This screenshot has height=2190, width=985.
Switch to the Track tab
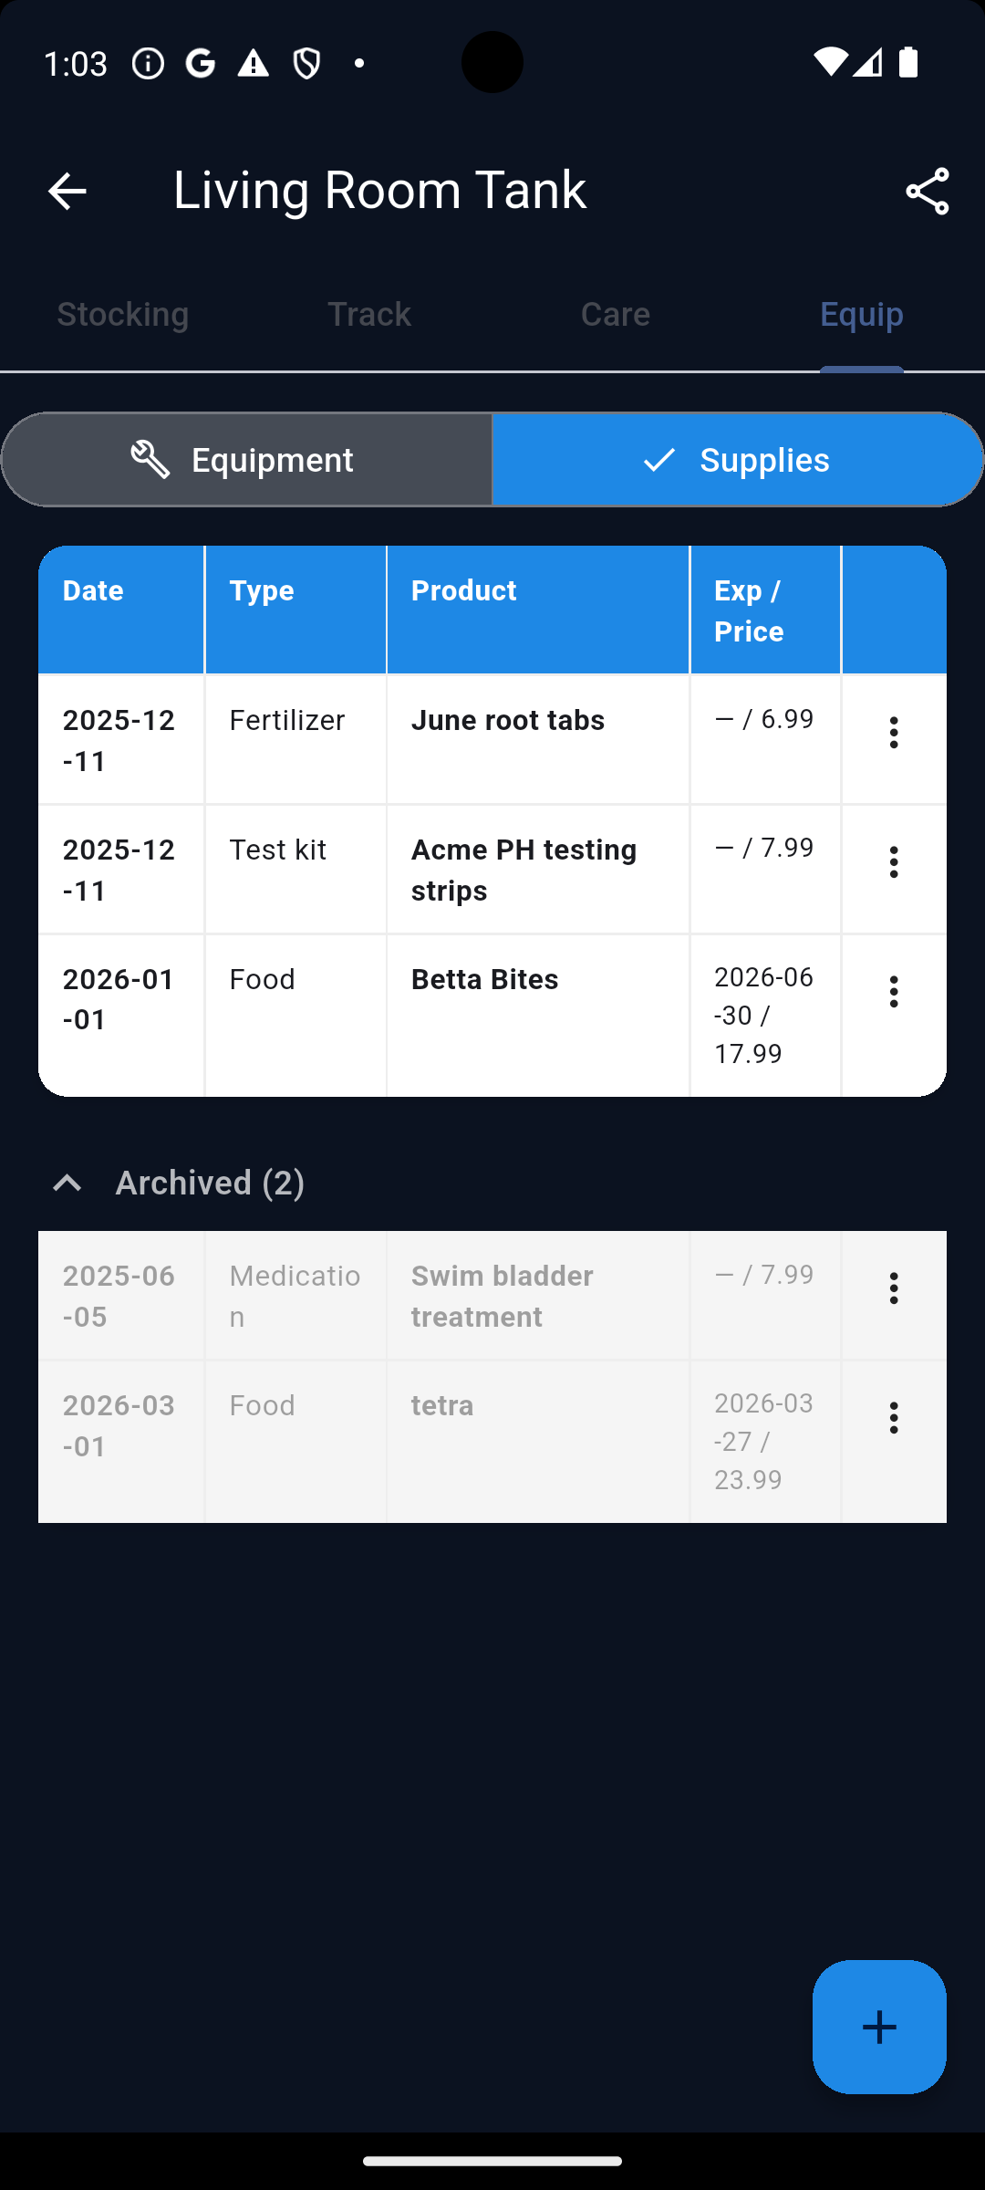coord(369,315)
